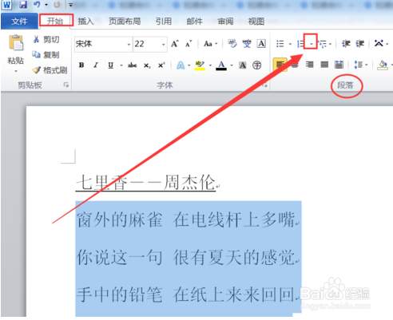Screen dimensions: 393x320
Task: Open the highlight color dropdown arrow
Action: (x=210, y=65)
